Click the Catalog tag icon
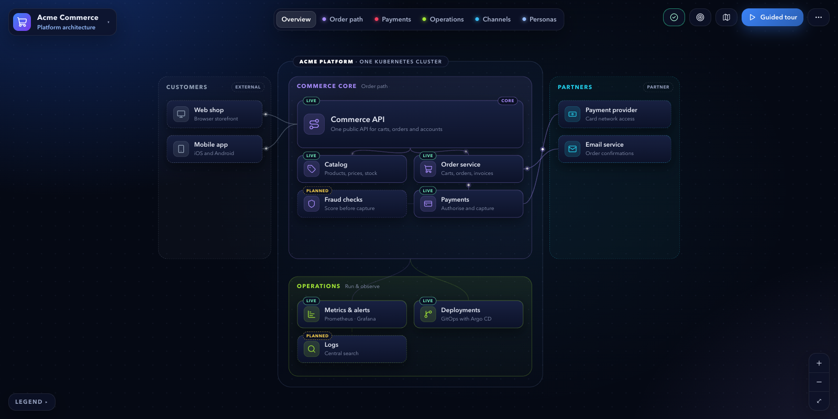 312,169
